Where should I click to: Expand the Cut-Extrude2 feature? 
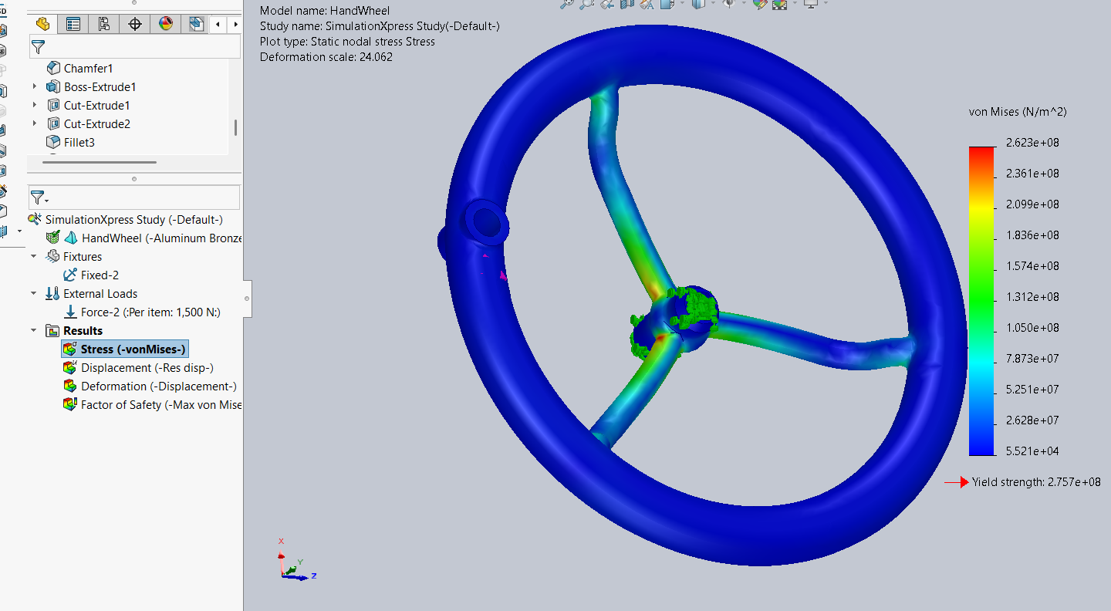[x=34, y=123]
